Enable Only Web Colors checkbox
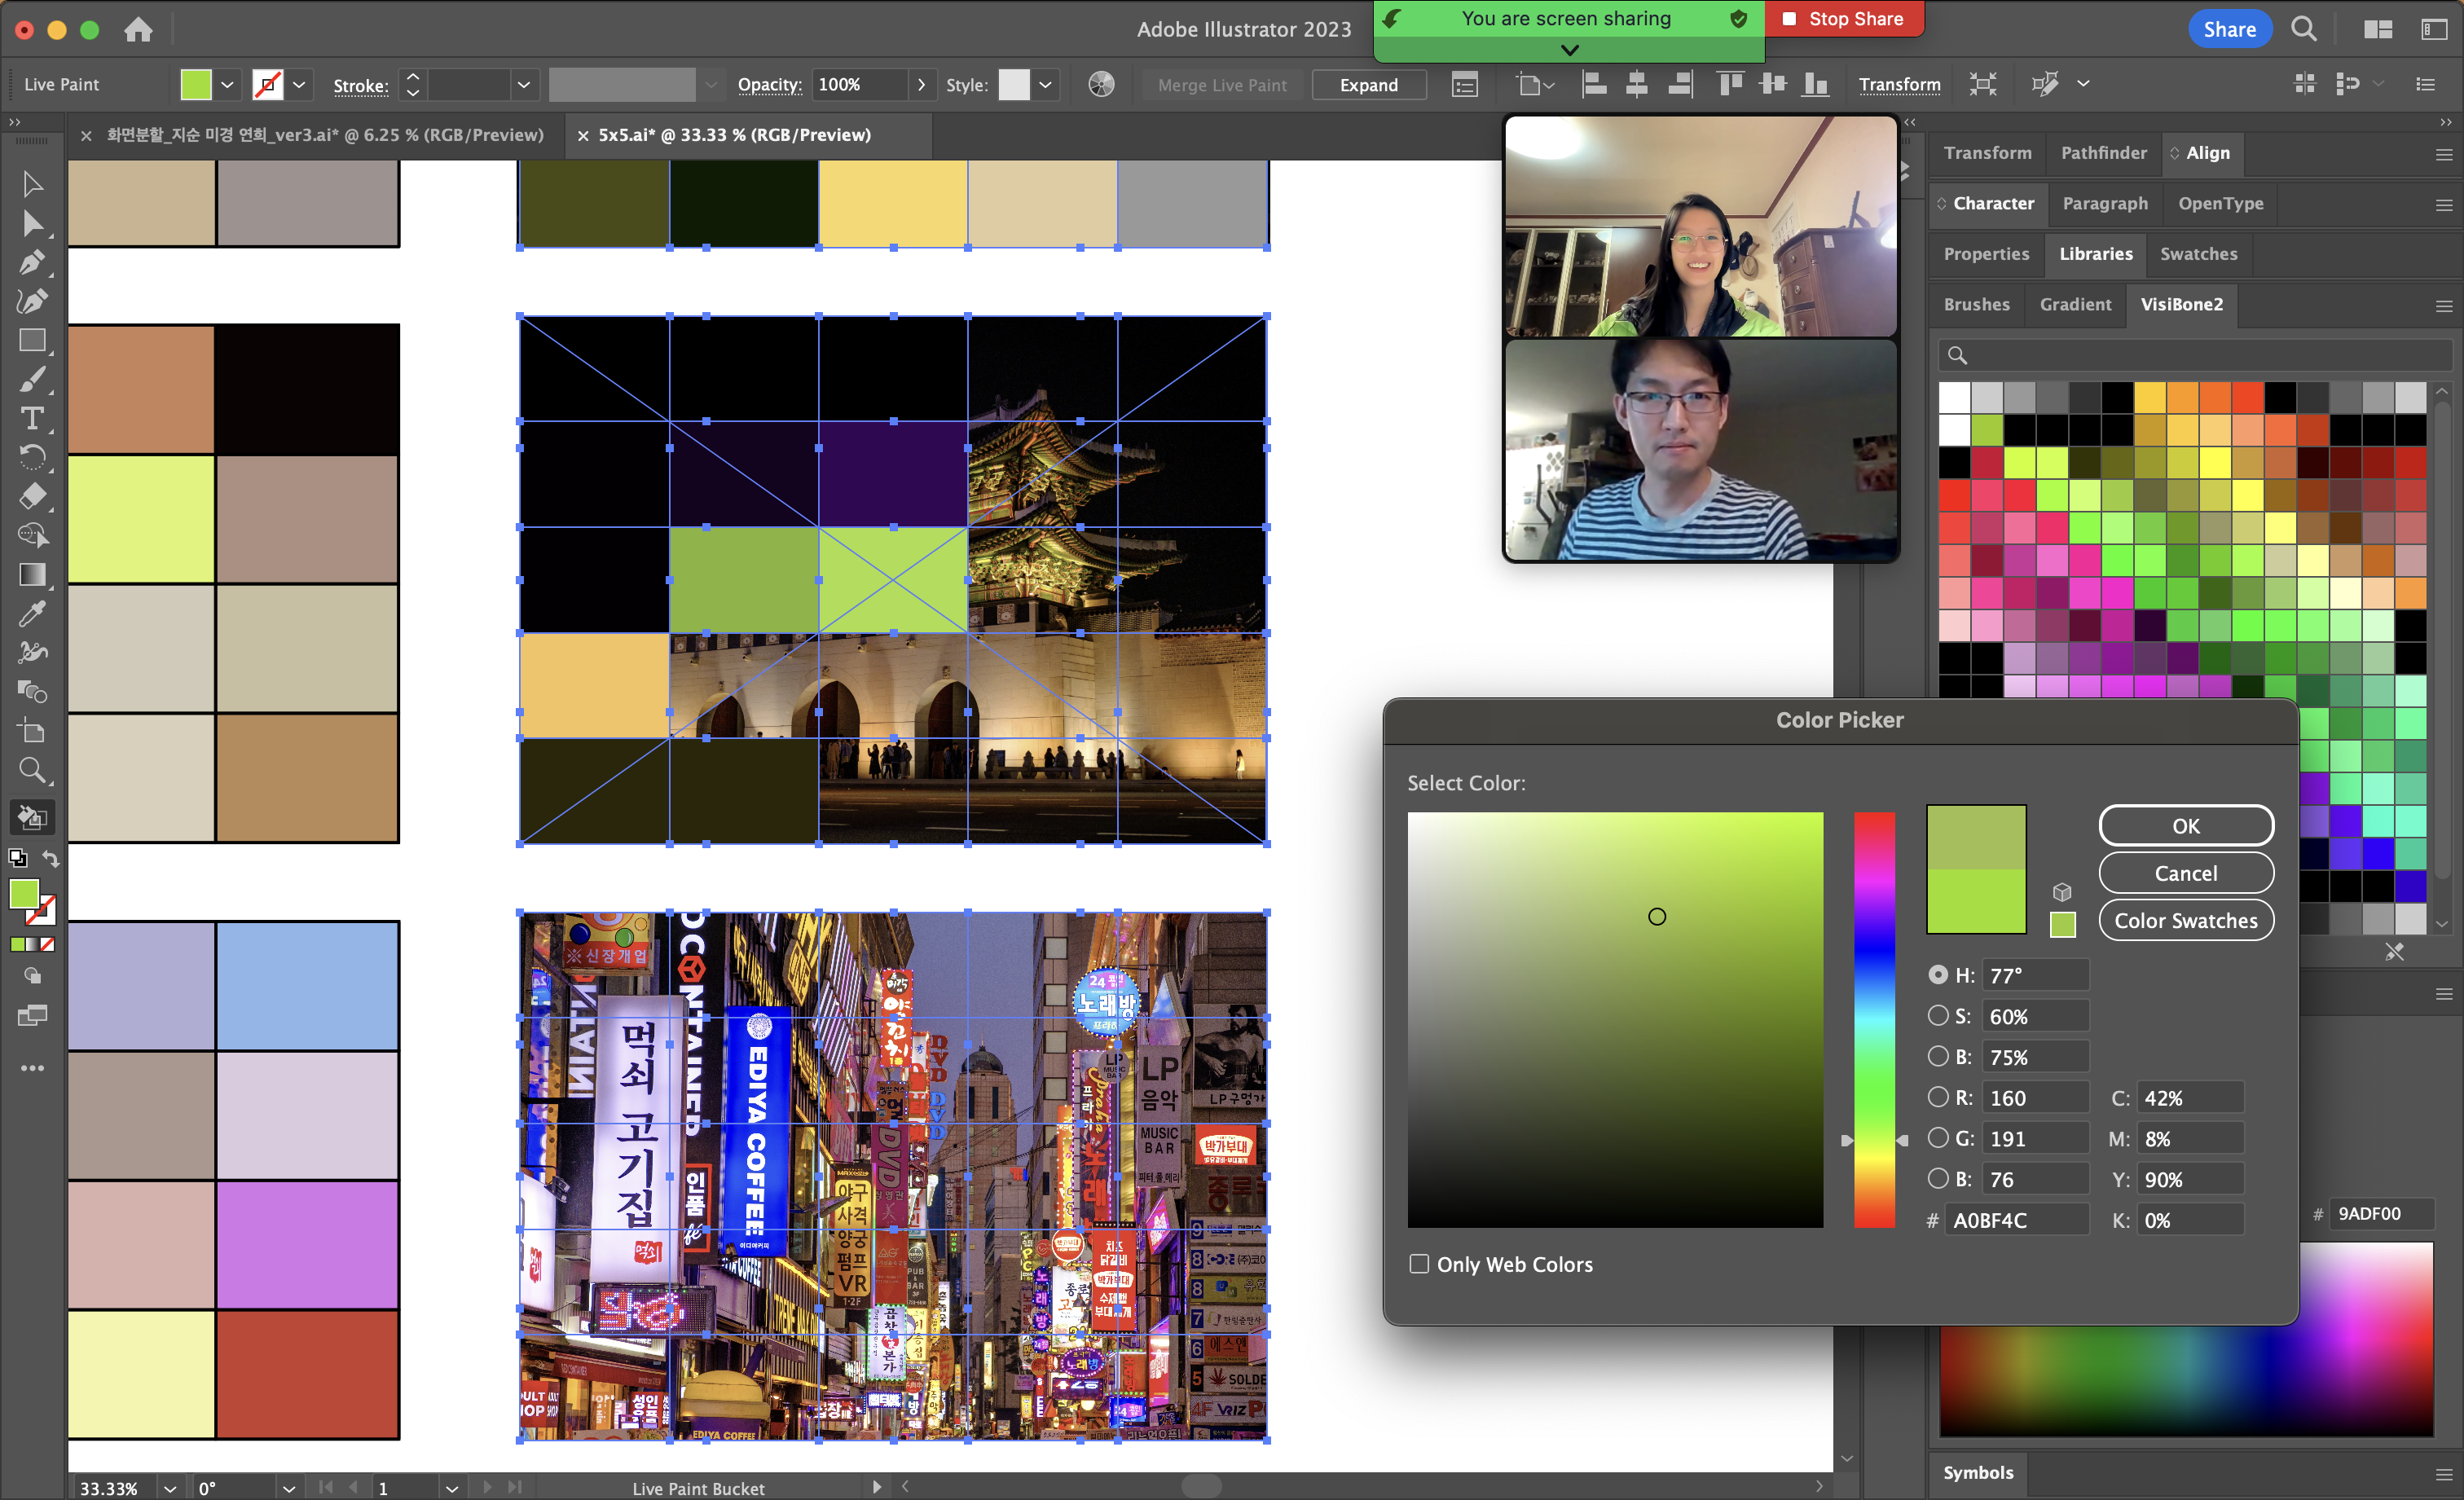Screen dimensions: 2464x1500 (1419, 1264)
